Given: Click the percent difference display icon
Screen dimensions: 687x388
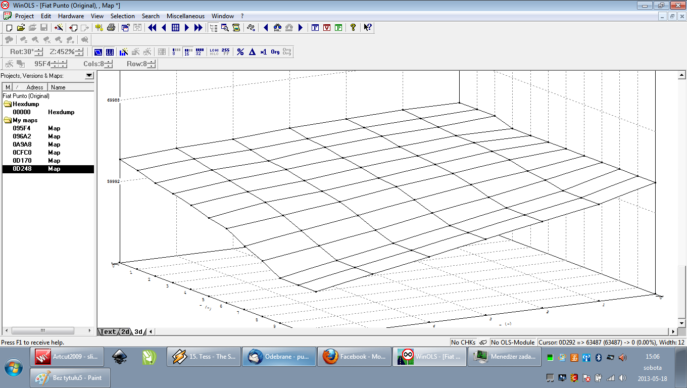Looking at the screenshot, I should pos(240,52).
